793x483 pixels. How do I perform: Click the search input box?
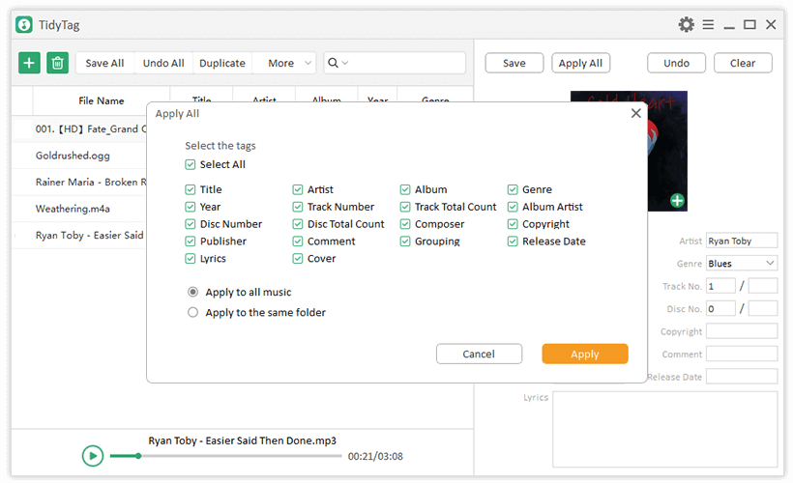point(395,63)
